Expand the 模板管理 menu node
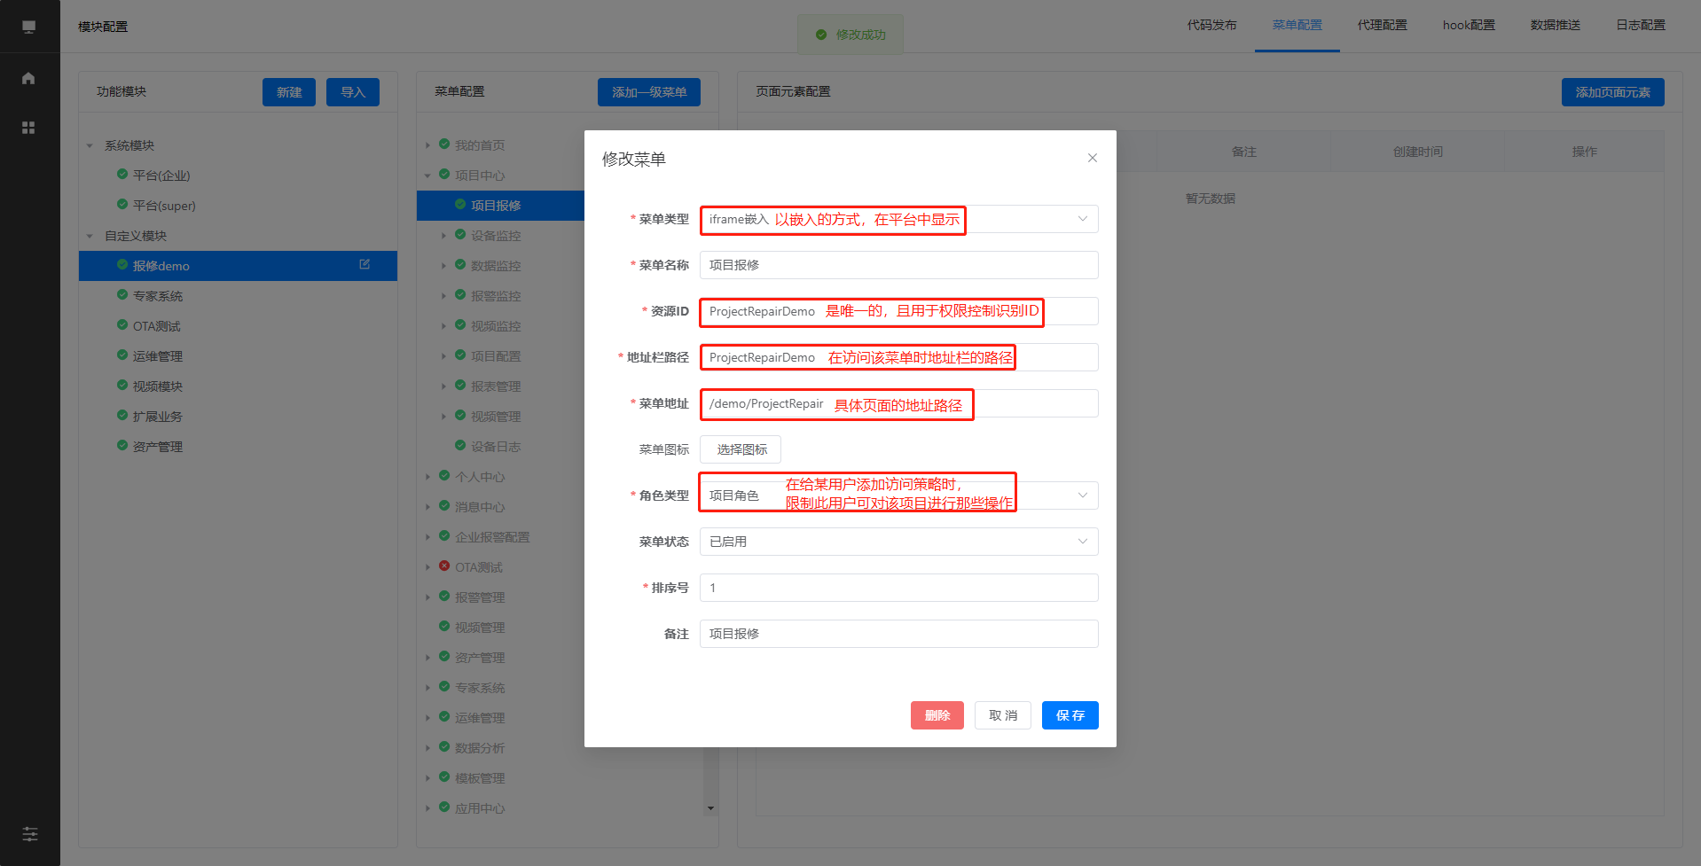This screenshot has width=1701, height=866. click(x=427, y=778)
